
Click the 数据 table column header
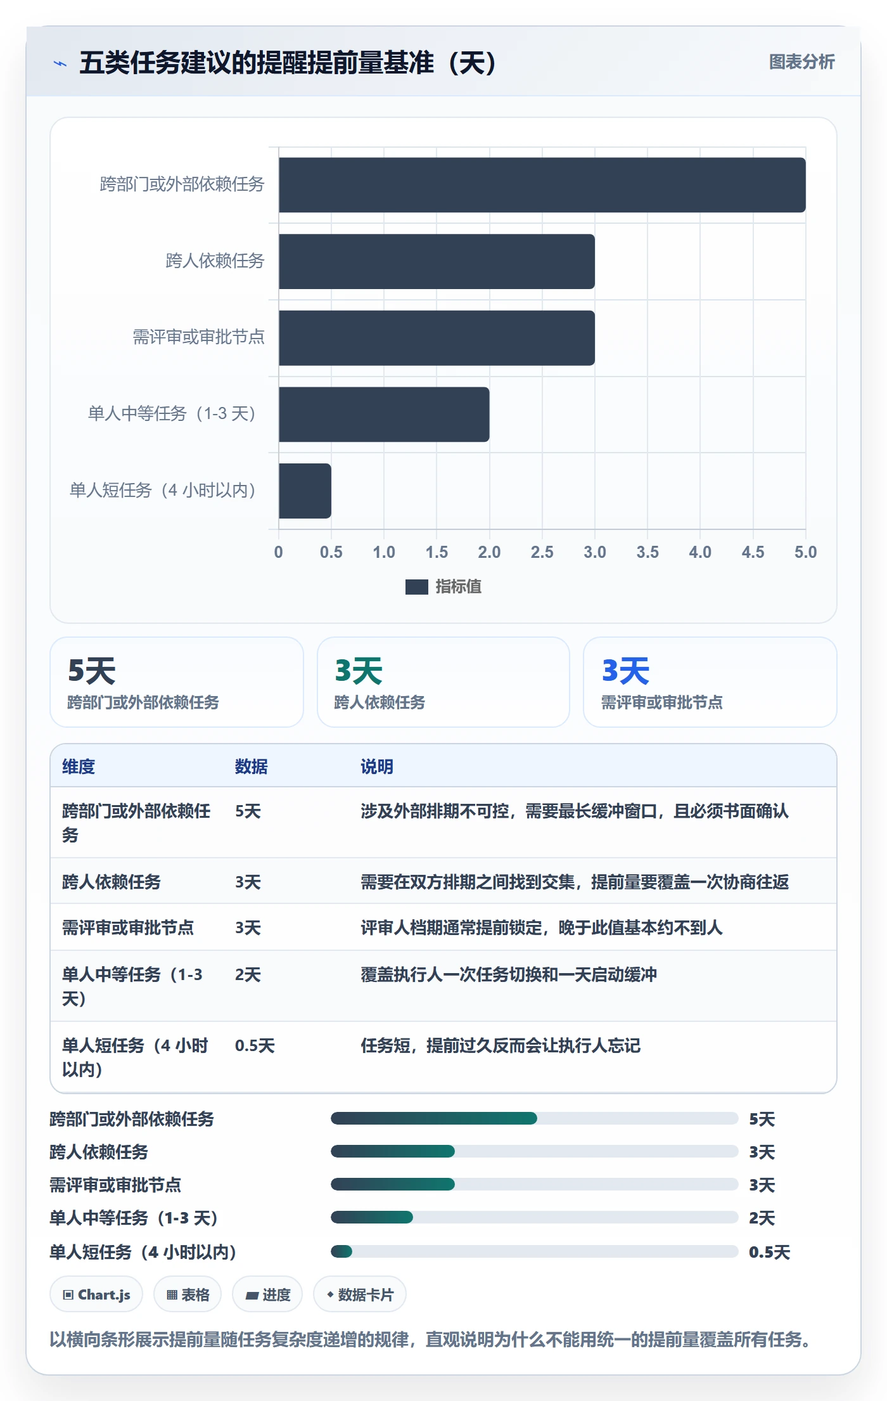pyautogui.click(x=252, y=766)
